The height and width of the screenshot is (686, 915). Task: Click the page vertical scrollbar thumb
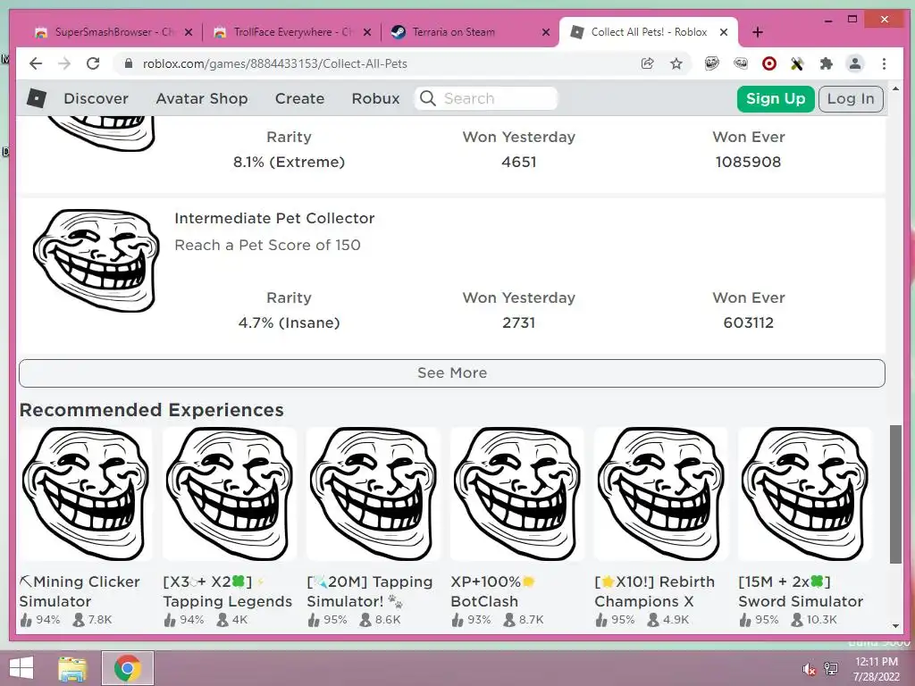pos(895,494)
